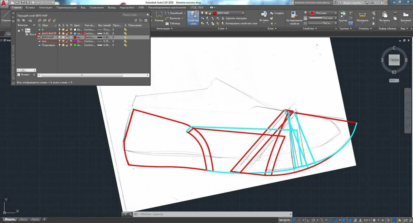Screen dimensions: 413x223
Task: Toggle visibility bulb of layer Подкладка
Action: 59,45
